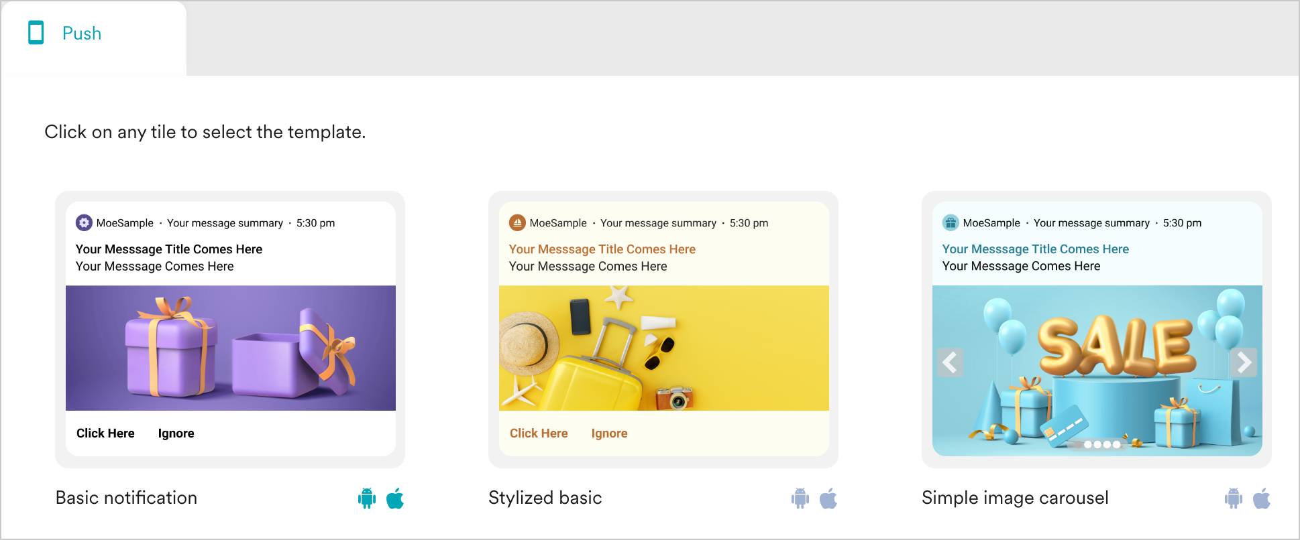Click the Android icon under Stylized basic
Screen dimensions: 1300x540
(800, 498)
